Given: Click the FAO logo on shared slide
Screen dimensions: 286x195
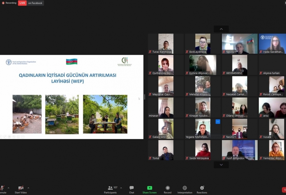Looking at the screenshot, I should point(9,62).
